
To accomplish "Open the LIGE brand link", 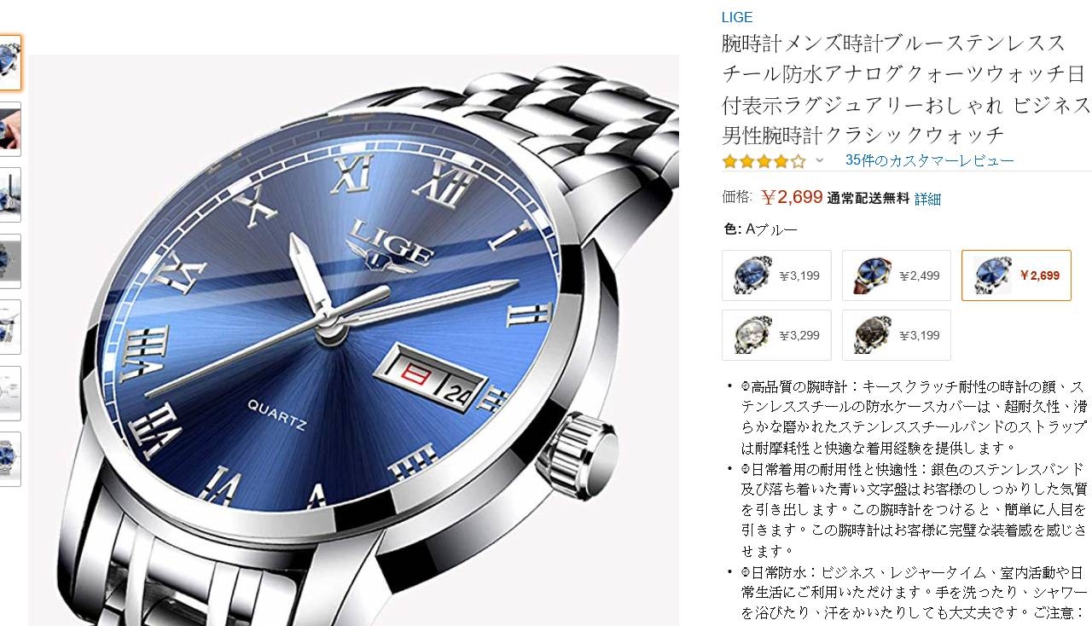I will [737, 17].
